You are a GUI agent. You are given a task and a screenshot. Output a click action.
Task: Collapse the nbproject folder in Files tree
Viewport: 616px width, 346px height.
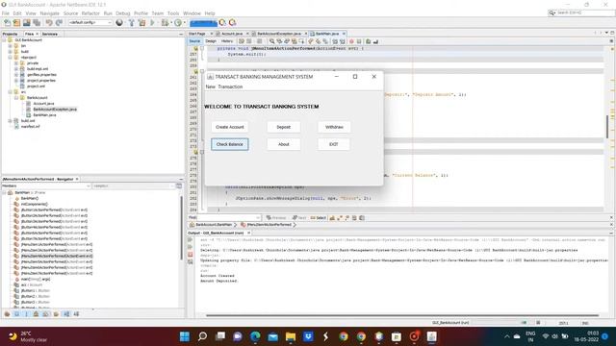tap(11, 58)
